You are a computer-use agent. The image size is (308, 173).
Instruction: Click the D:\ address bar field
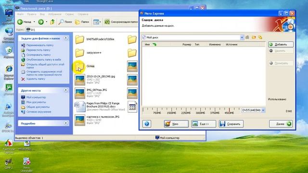[82, 30]
